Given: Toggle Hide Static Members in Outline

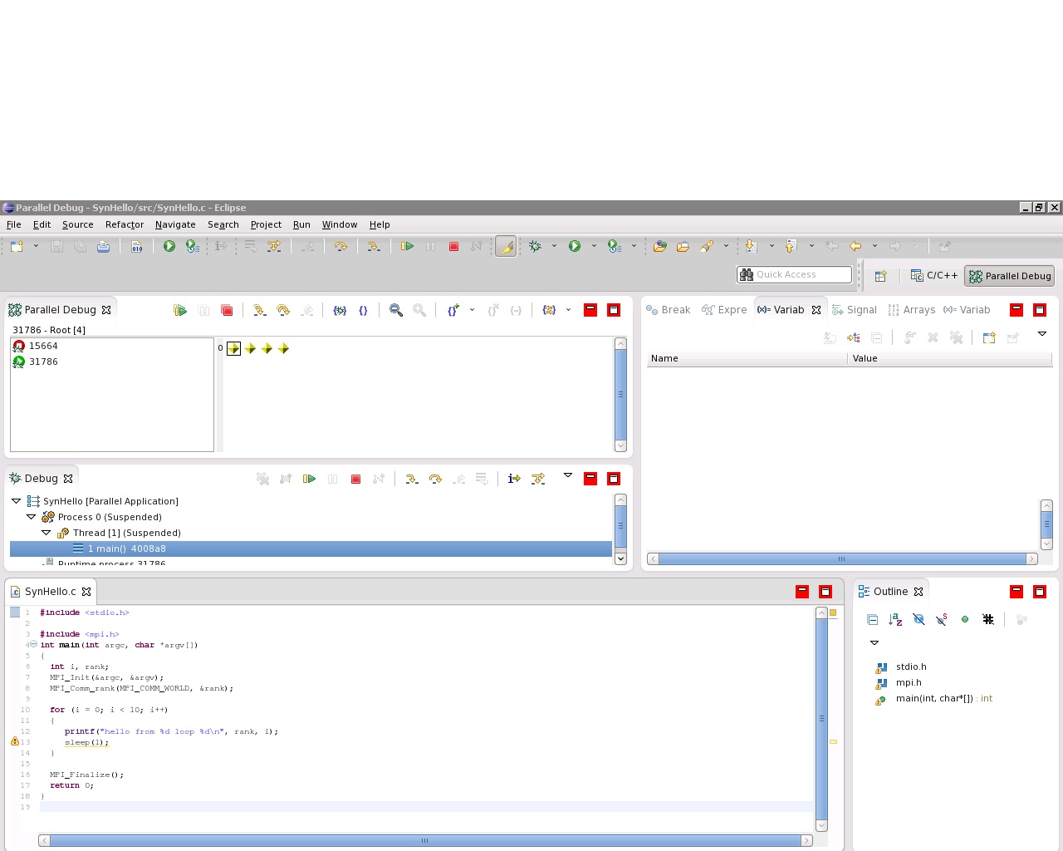Looking at the screenshot, I should tap(942, 619).
